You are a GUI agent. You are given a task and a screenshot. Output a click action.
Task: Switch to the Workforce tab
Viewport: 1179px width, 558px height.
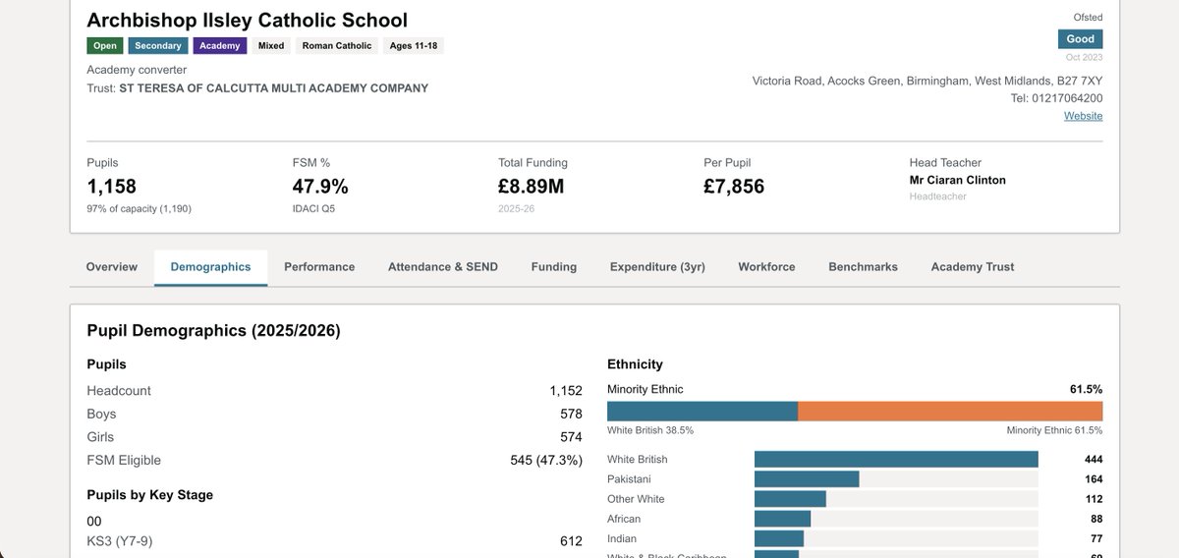tap(766, 267)
